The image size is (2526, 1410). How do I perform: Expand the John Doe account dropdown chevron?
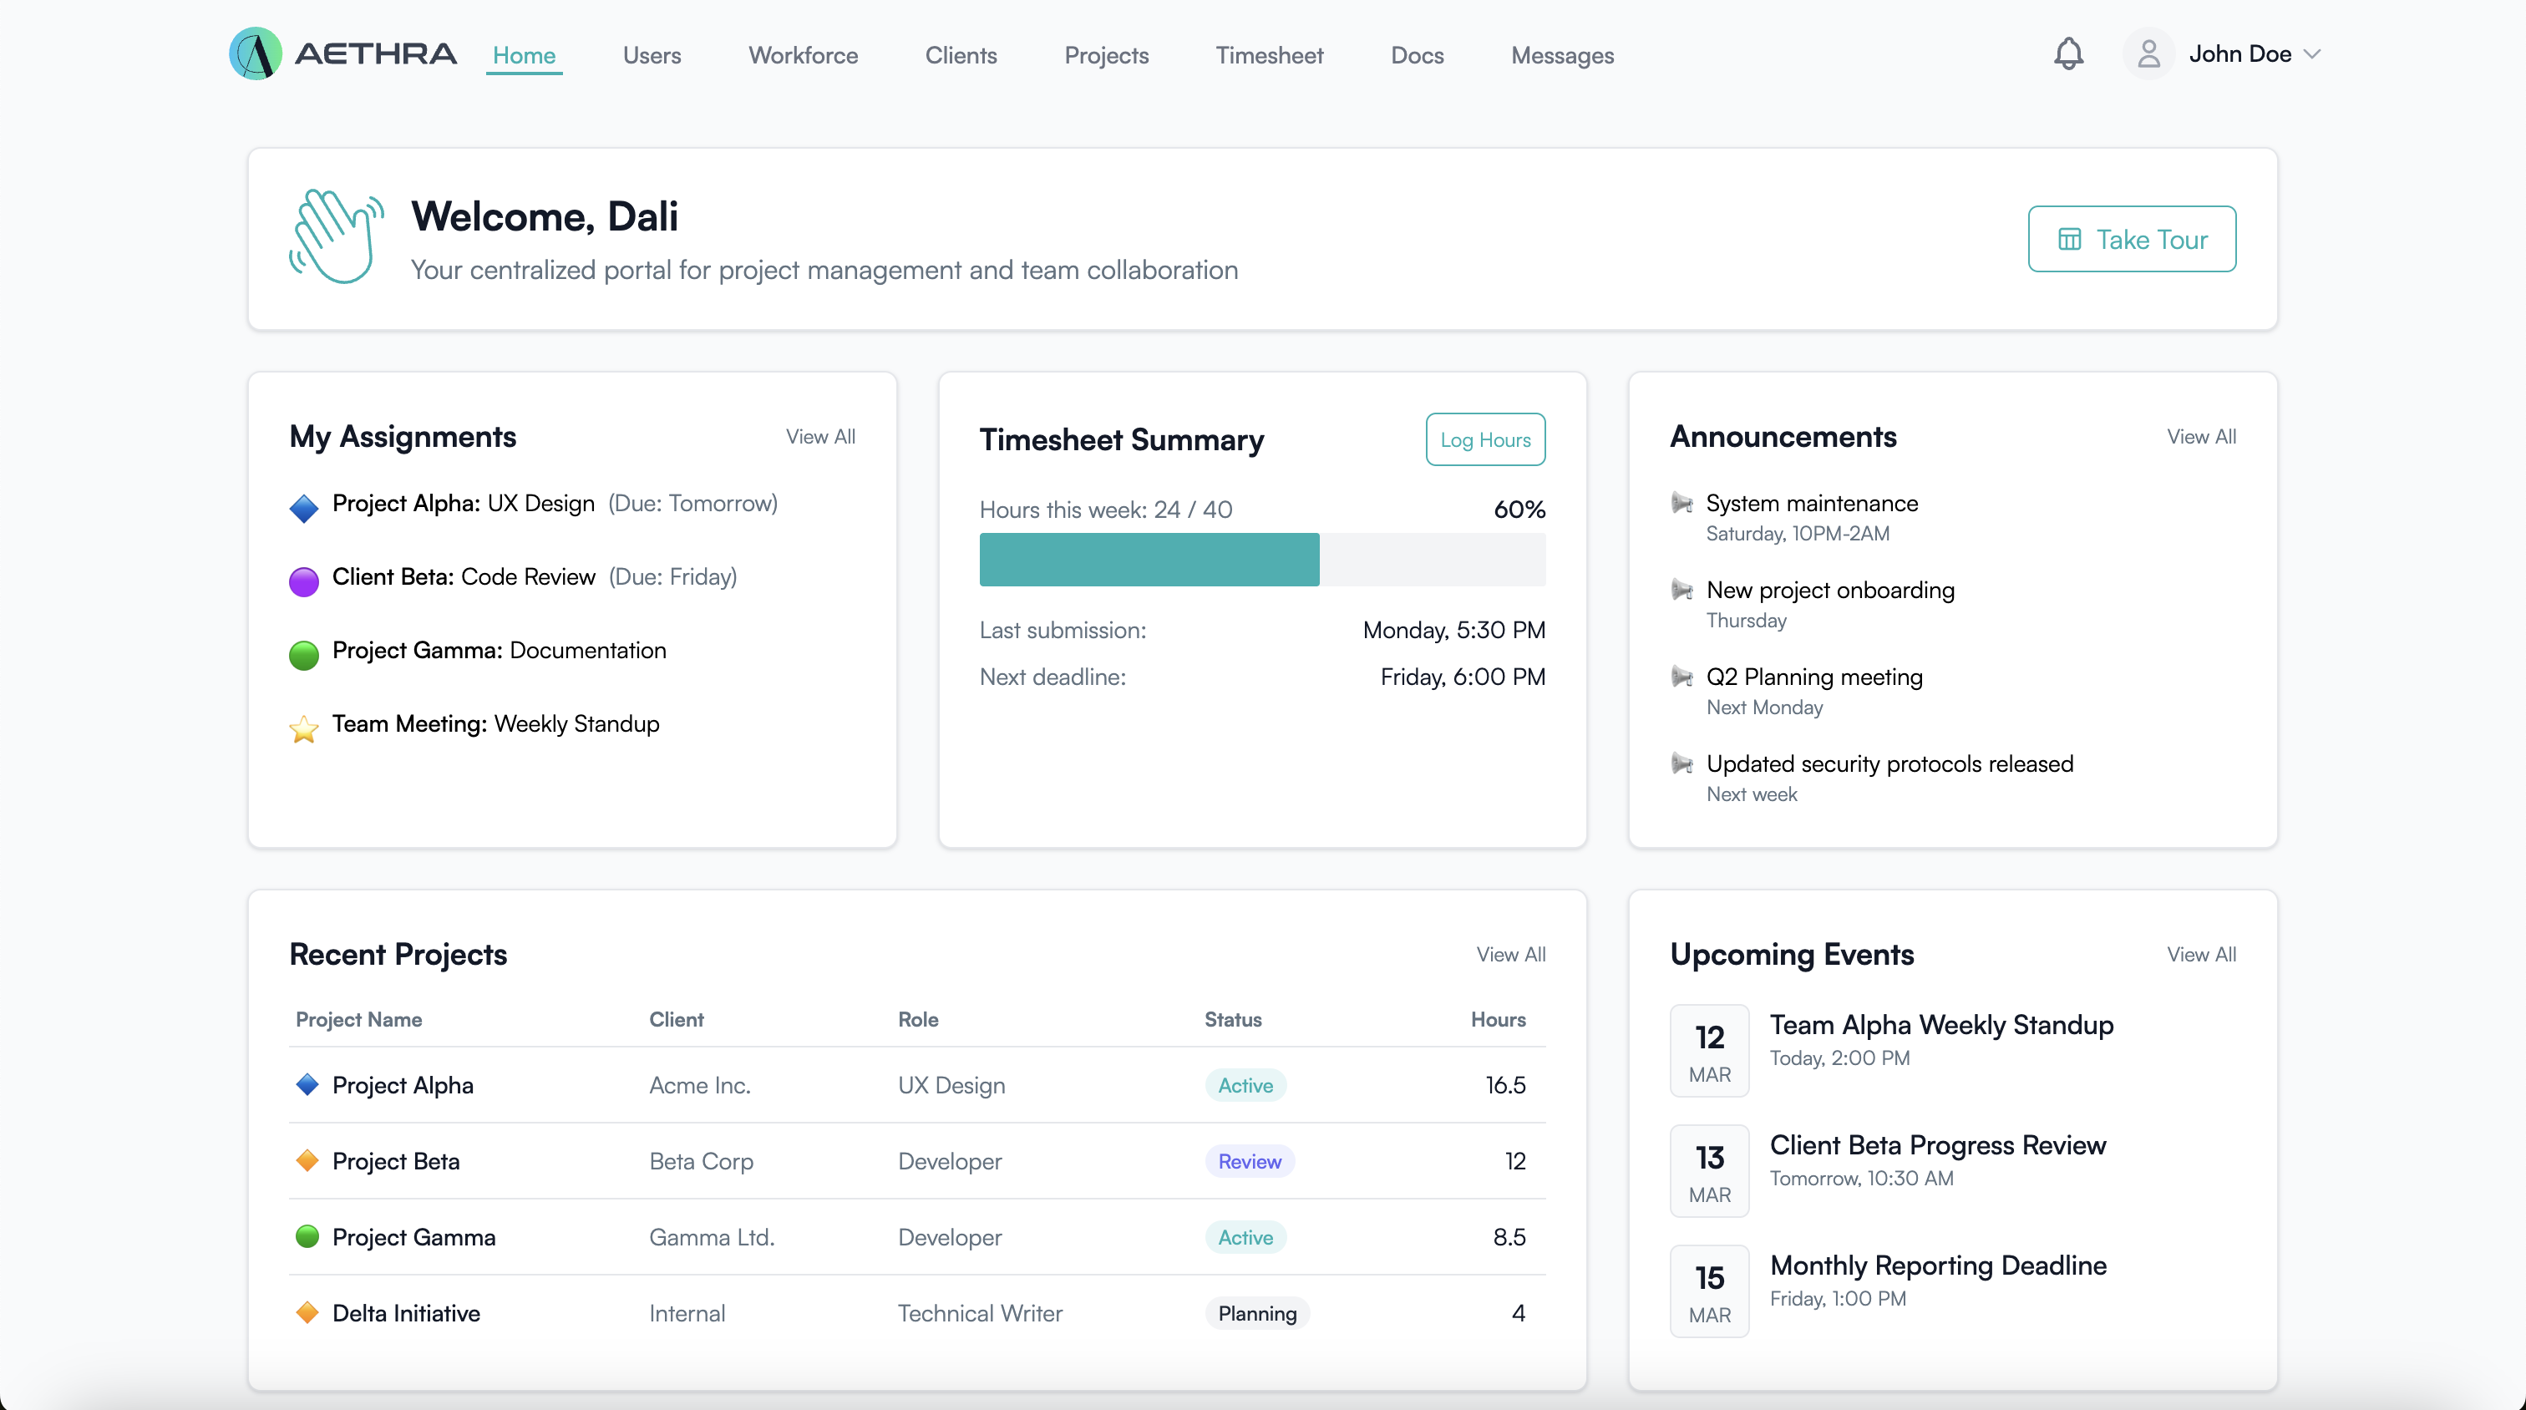pyautogui.click(x=2312, y=54)
